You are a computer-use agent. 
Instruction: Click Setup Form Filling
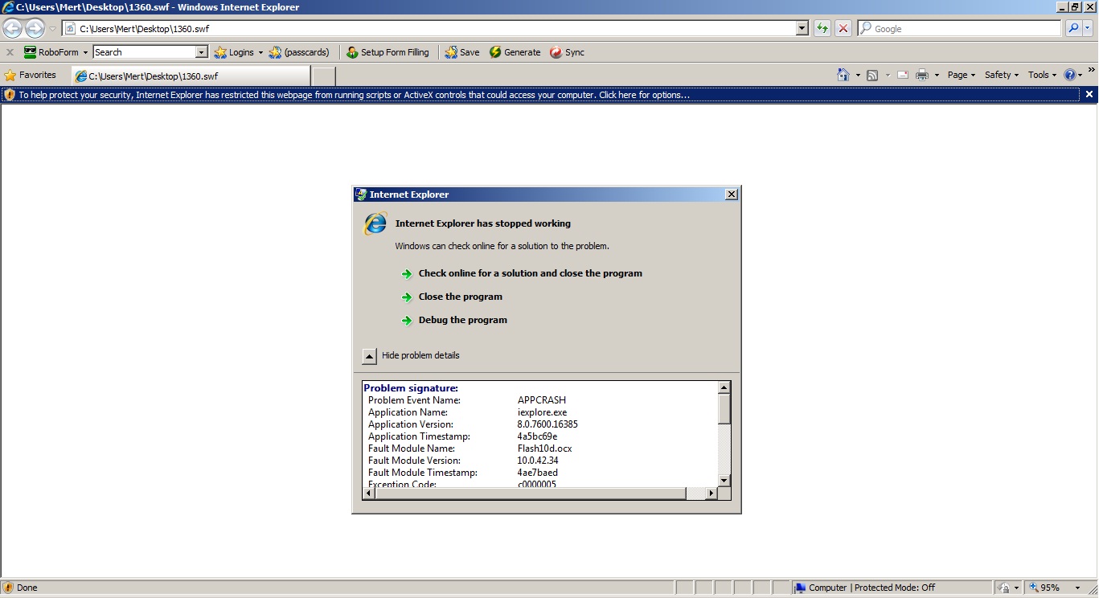click(x=388, y=52)
